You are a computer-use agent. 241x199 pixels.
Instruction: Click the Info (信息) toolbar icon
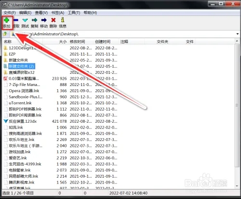(63, 20)
